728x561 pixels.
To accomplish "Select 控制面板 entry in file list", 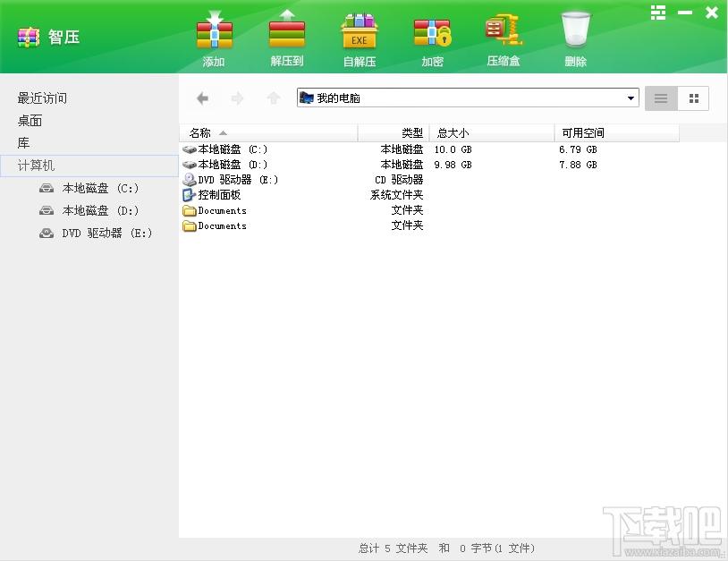I will click(212, 195).
